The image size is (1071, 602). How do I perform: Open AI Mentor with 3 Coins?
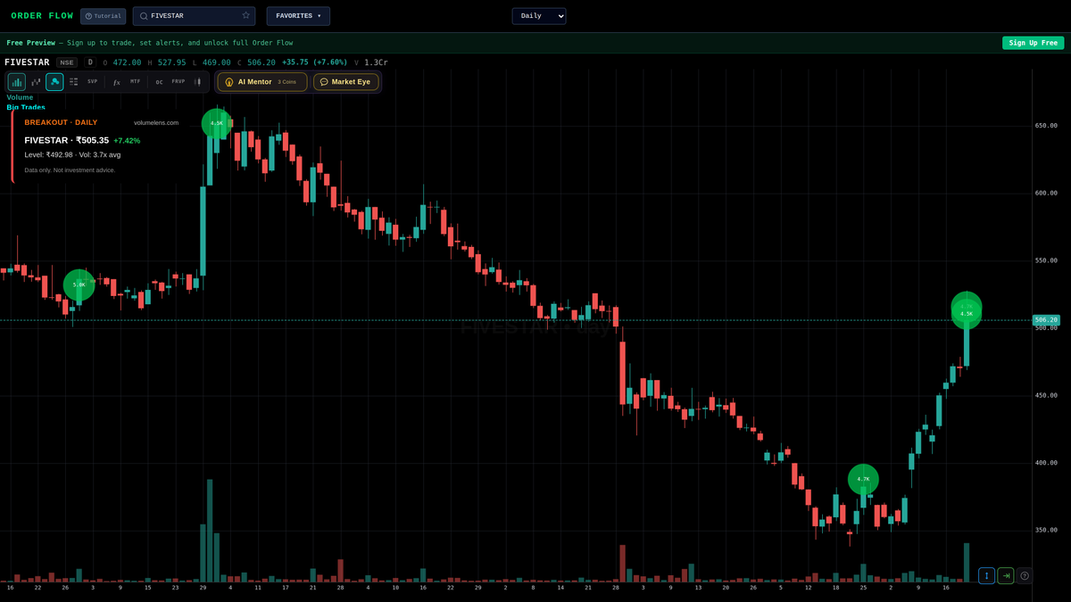click(x=261, y=81)
